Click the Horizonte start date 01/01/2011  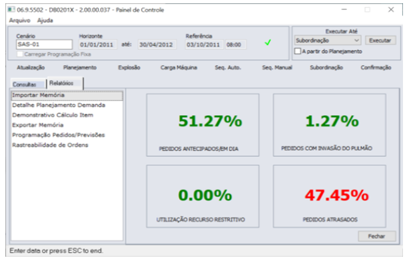coord(98,45)
